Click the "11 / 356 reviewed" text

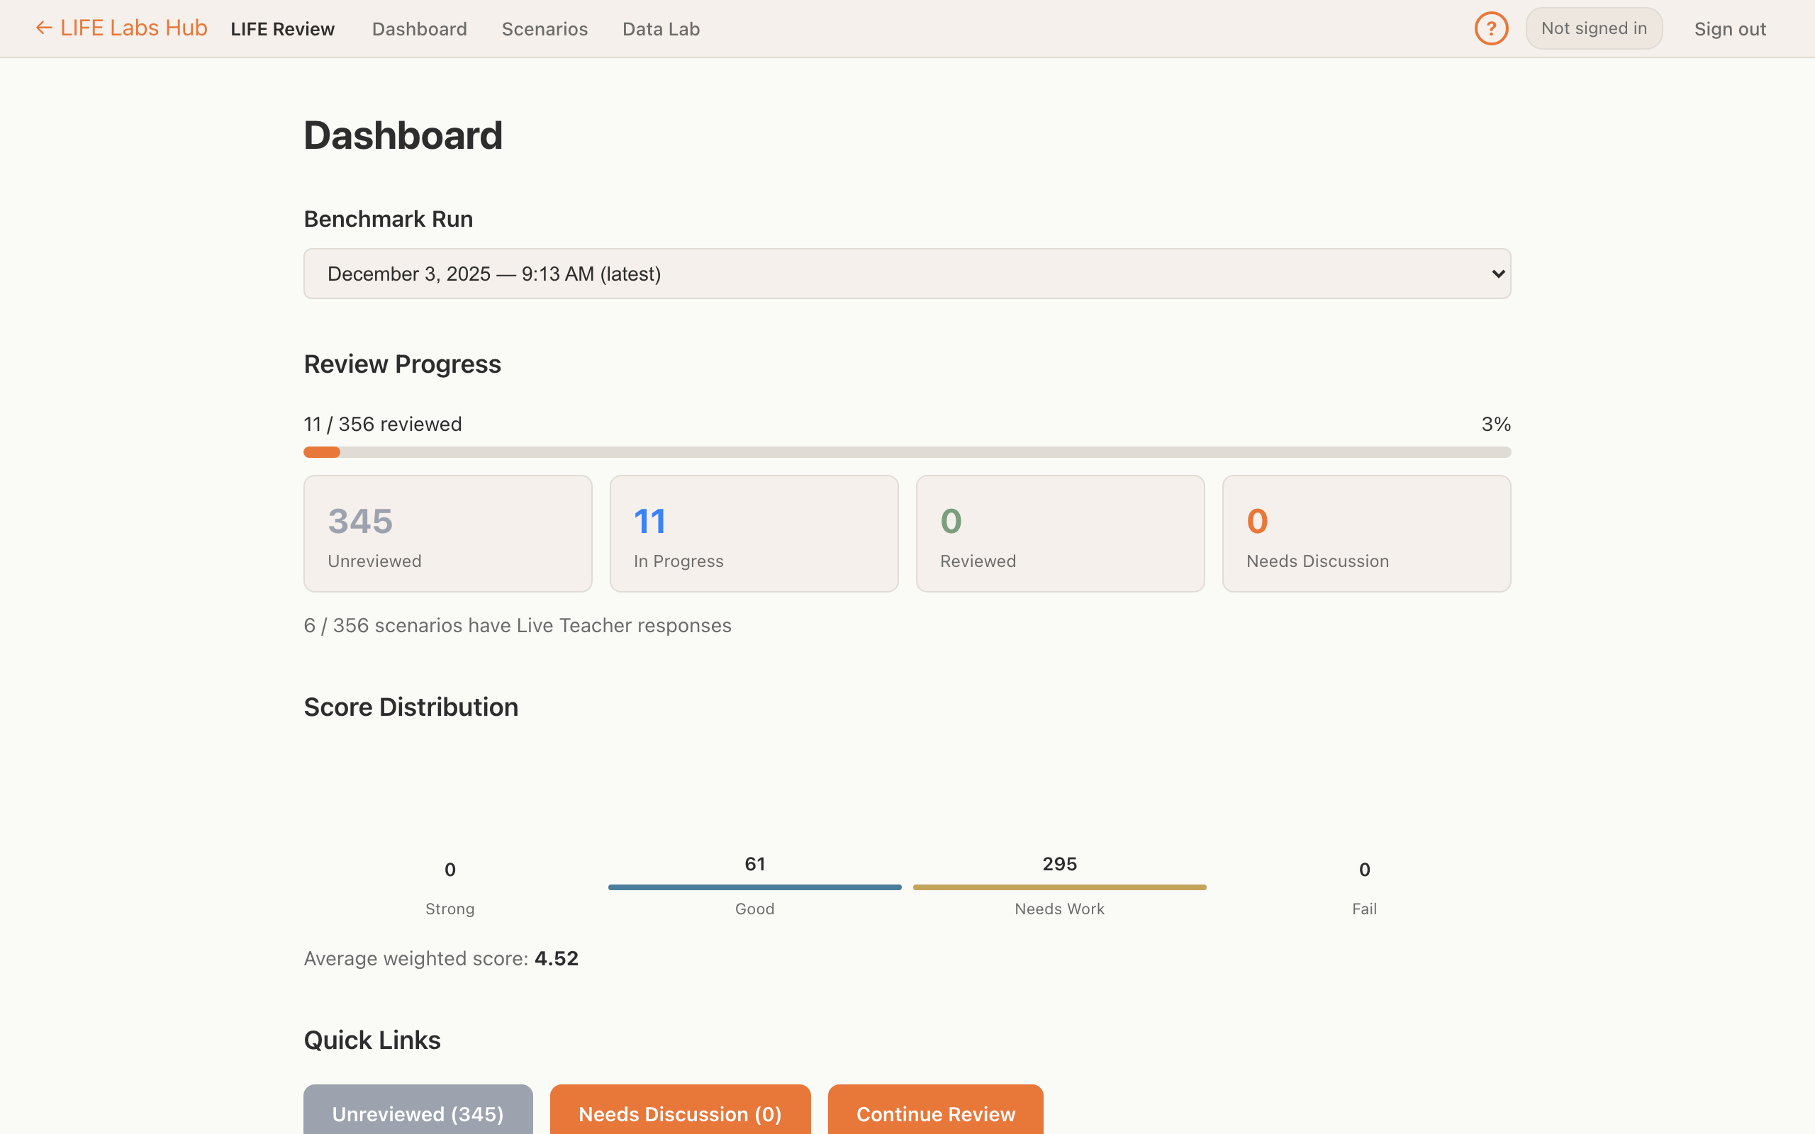383,425
